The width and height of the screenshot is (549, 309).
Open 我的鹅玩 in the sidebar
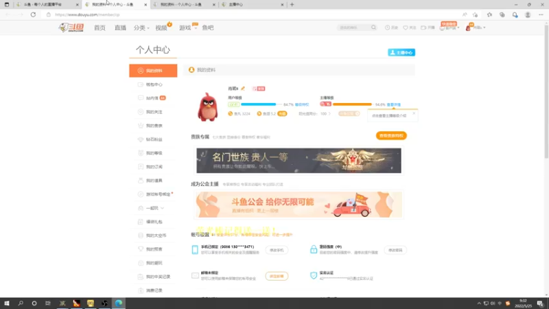point(153,263)
